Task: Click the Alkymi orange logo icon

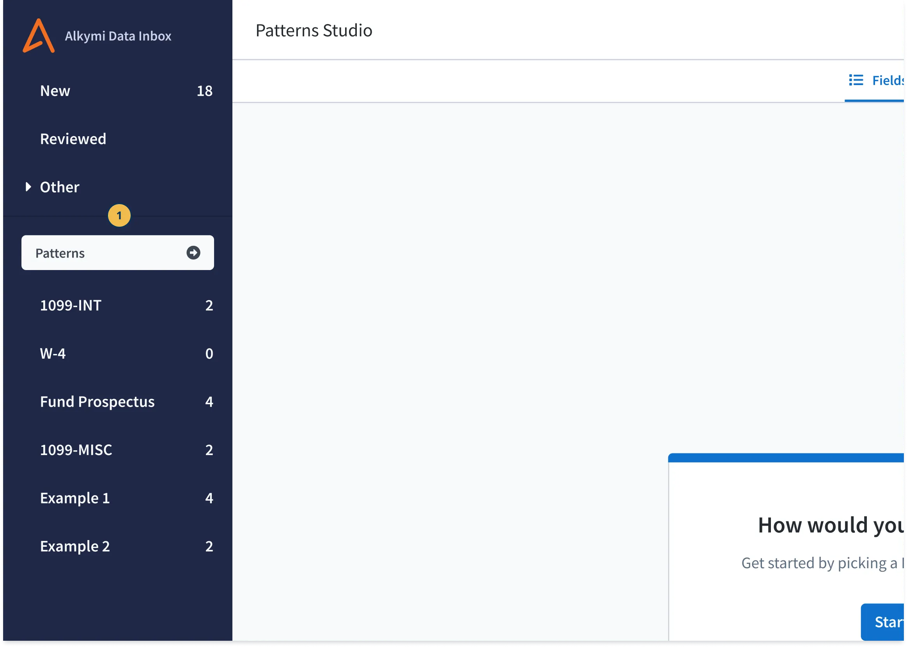Action: [x=39, y=36]
